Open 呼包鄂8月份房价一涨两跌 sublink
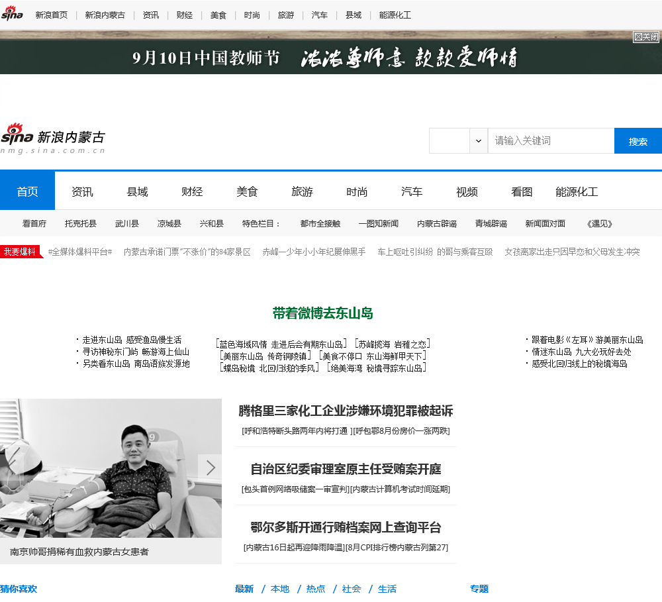Viewport: 662px width, 602px height. tap(401, 431)
